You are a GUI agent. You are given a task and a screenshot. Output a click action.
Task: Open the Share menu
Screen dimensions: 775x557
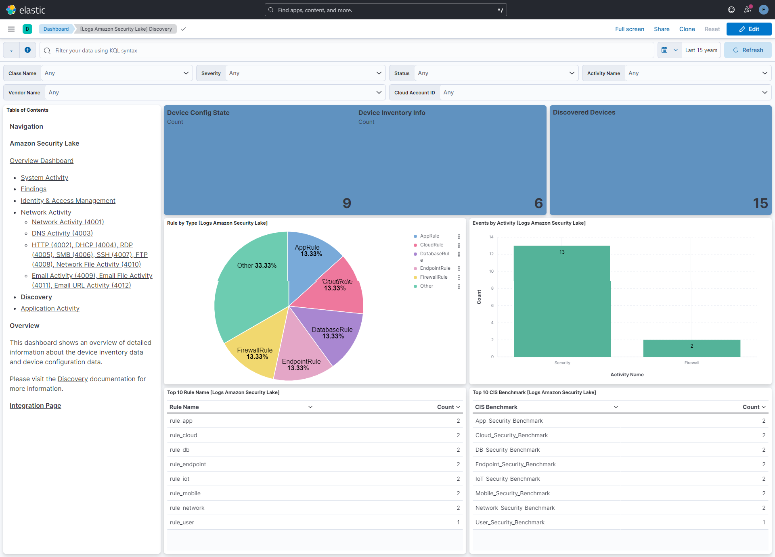click(662, 29)
